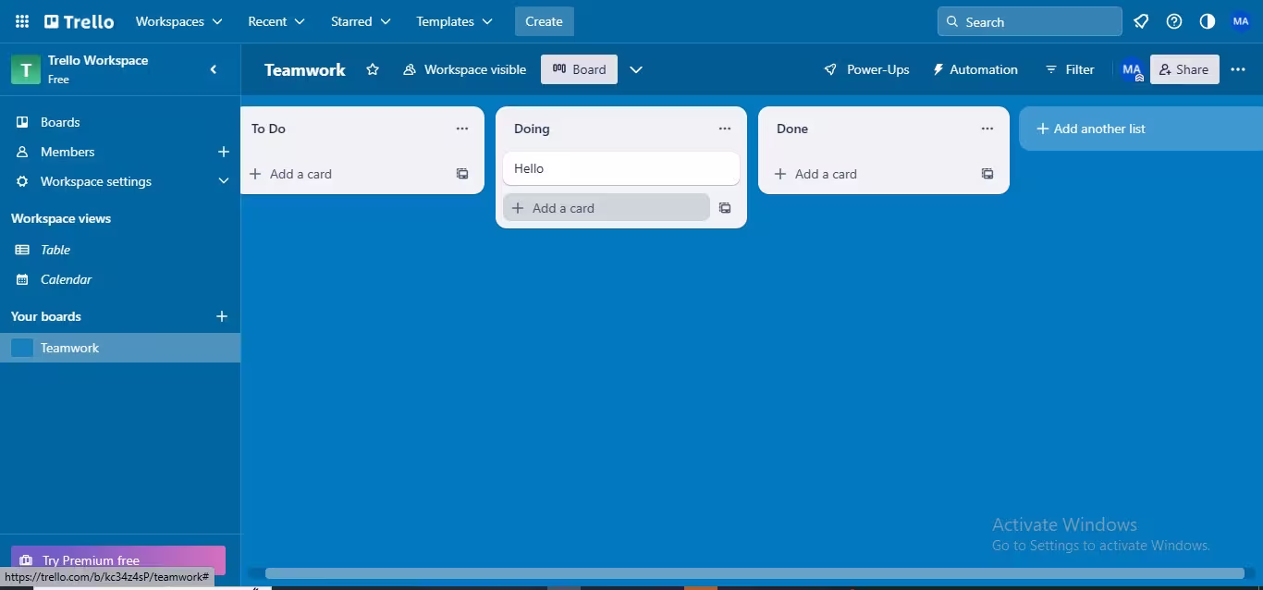Click the MA board member avatar

pos(1132,69)
